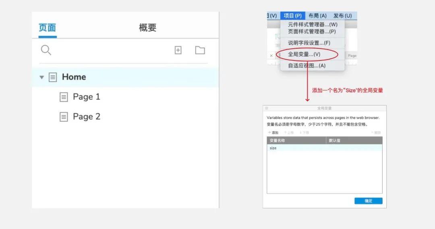Choose 元件样式管理器...(W) menu entry
The image size is (435, 229).
(x=313, y=25)
